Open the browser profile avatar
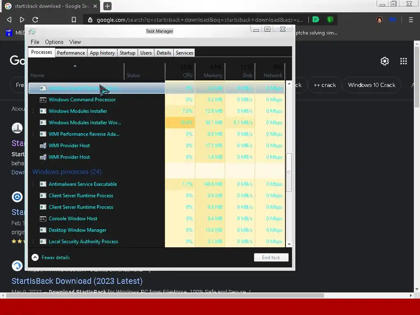 tap(379, 20)
